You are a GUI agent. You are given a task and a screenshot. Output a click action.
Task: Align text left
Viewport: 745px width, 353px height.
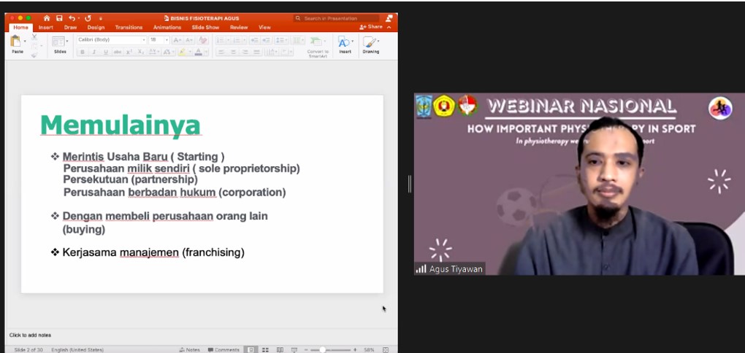(221, 53)
